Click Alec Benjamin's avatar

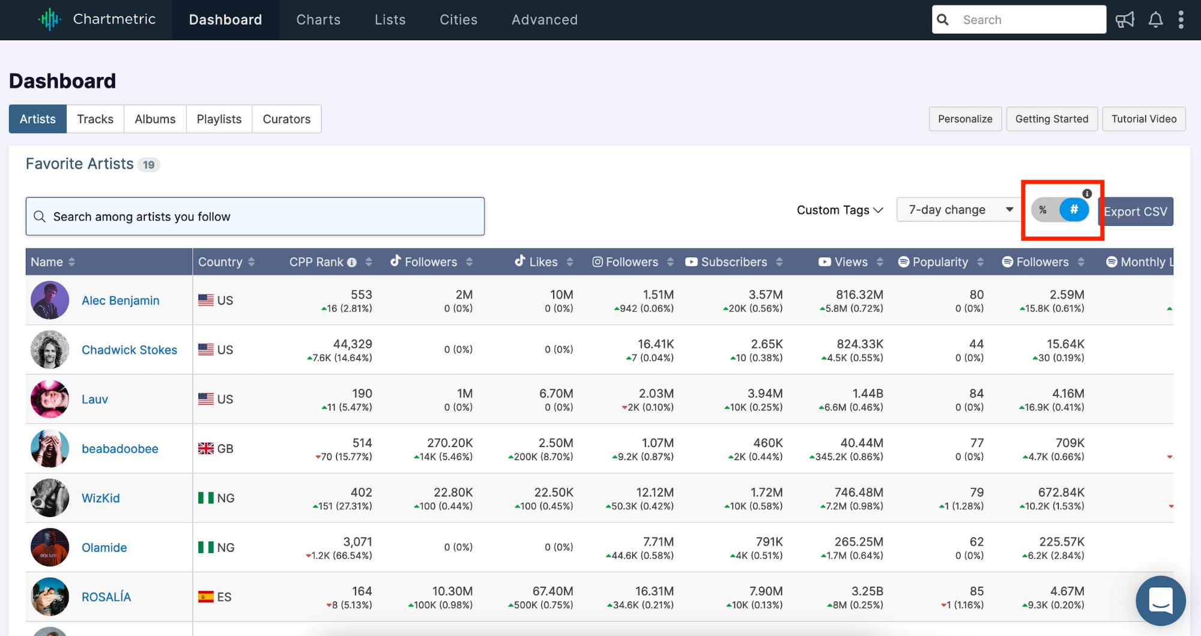(50, 300)
